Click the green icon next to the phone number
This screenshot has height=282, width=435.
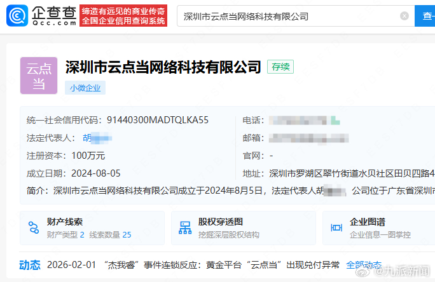click(x=335, y=121)
